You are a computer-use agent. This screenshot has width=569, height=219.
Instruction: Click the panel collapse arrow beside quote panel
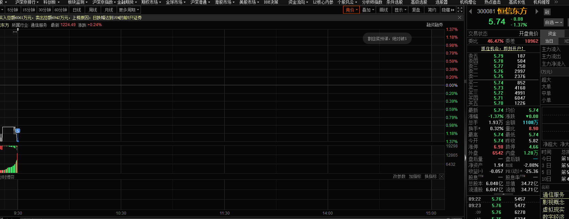click(465, 158)
